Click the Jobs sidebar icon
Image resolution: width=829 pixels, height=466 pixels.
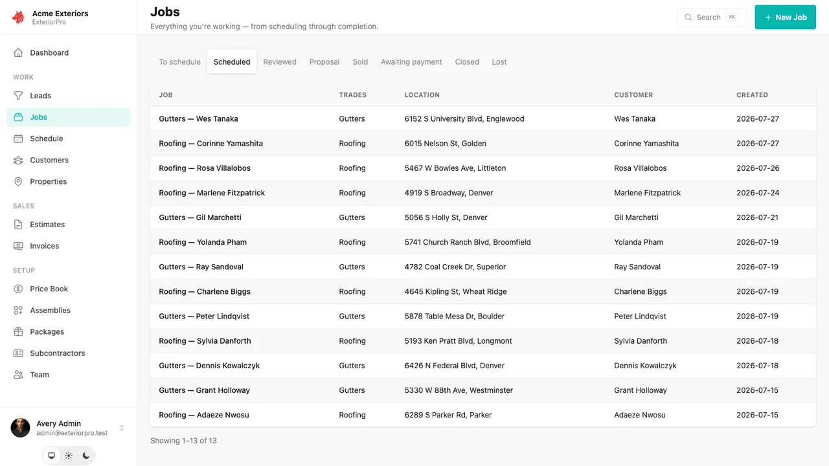(x=18, y=117)
